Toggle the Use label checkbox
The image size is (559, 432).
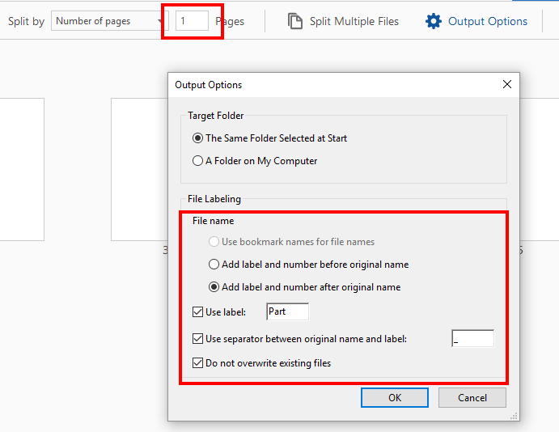click(x=197, y=312)
